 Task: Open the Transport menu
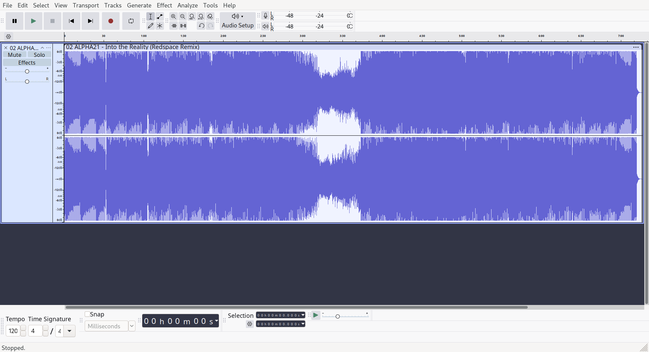[x=86, y=5]
